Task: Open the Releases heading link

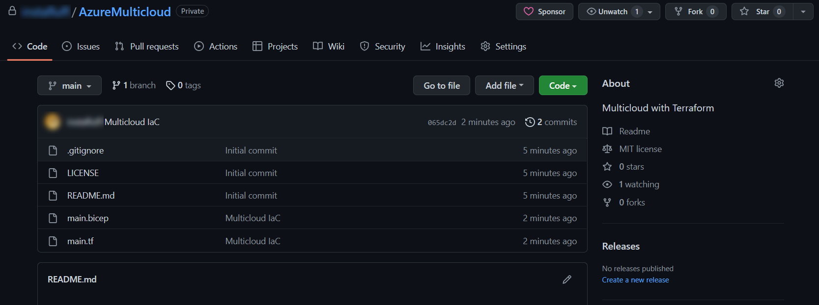Action: [621, 246]
